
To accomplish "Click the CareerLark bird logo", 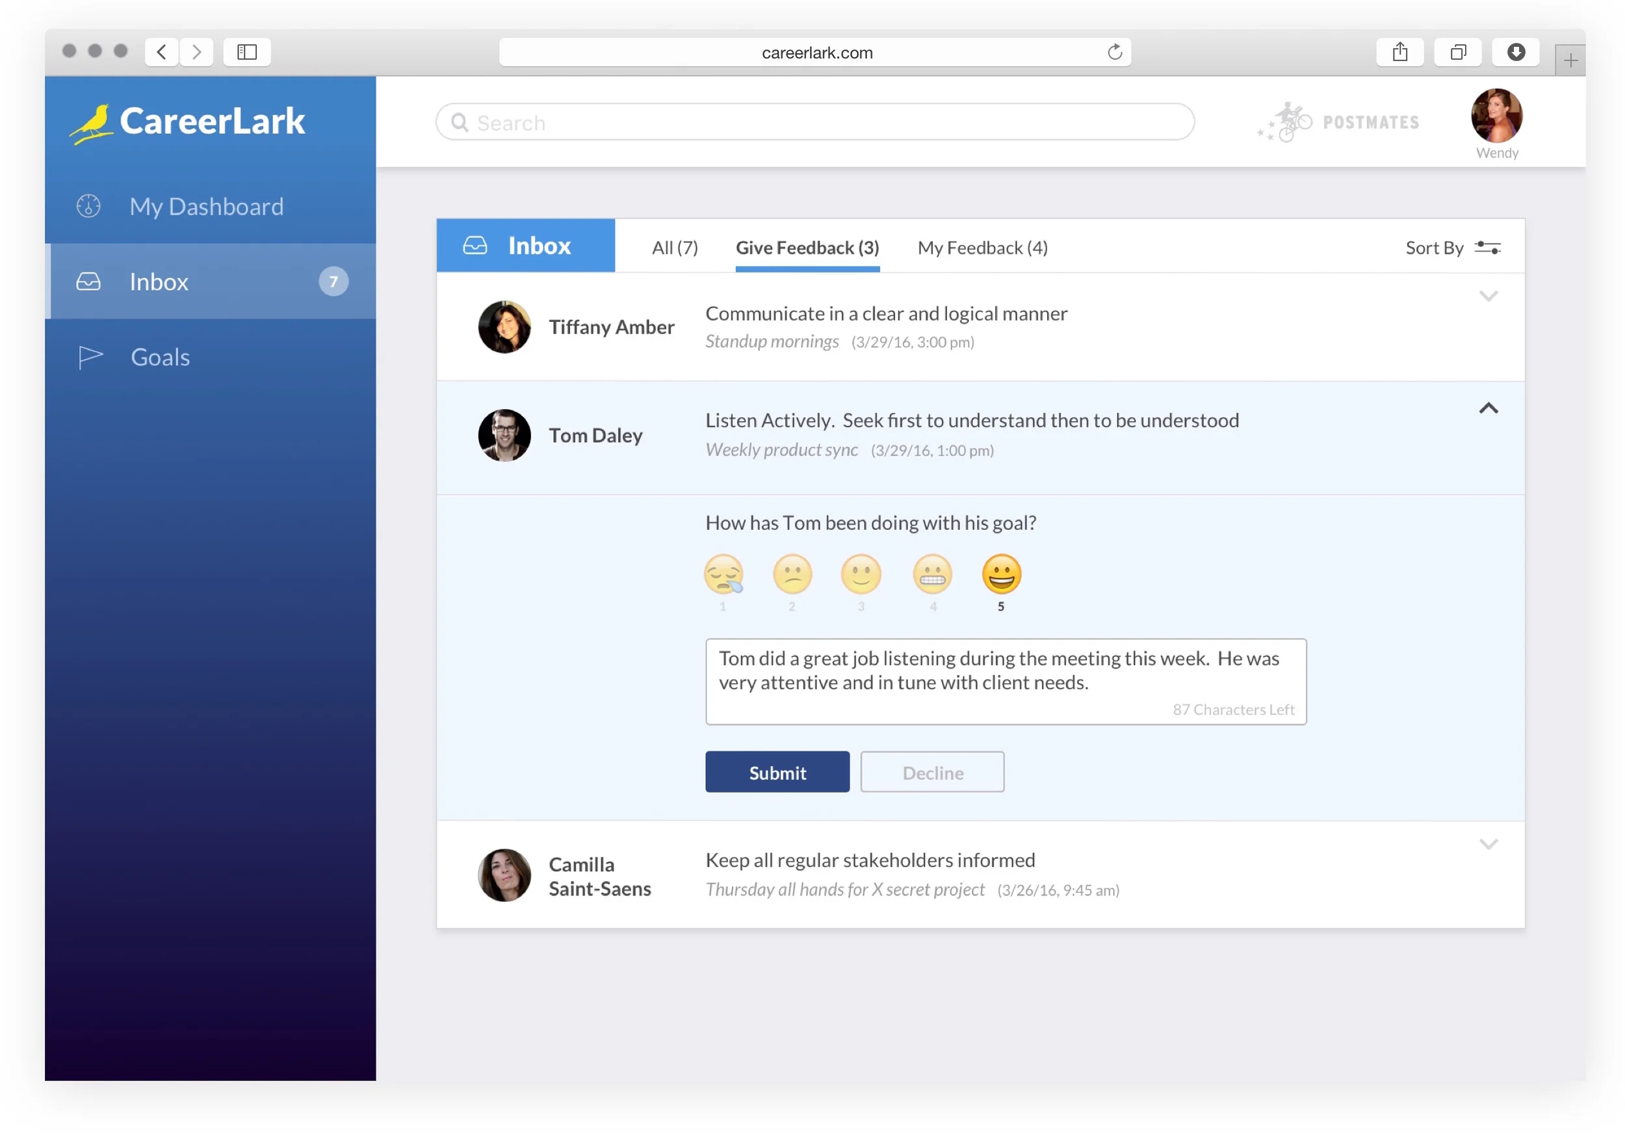I will point(92,123).
